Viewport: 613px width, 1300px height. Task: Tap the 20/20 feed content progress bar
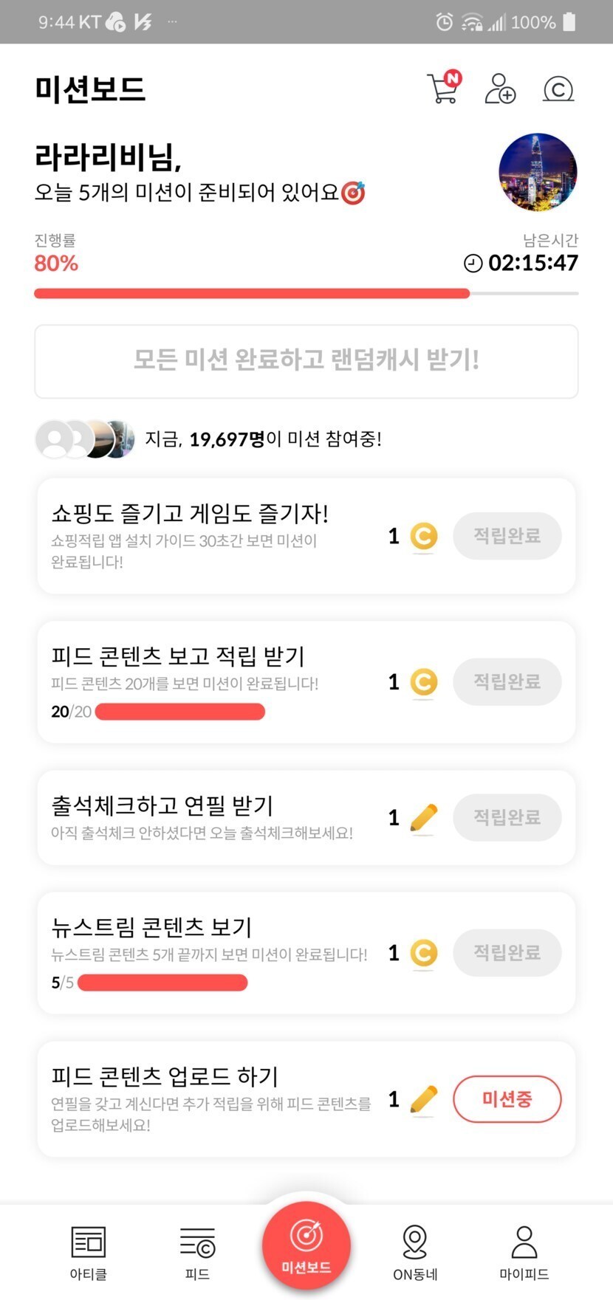point(180,712)
